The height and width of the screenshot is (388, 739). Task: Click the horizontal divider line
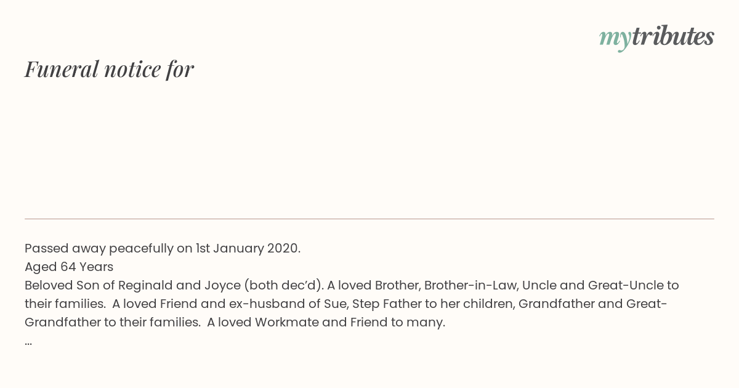[x=369, y=219]
